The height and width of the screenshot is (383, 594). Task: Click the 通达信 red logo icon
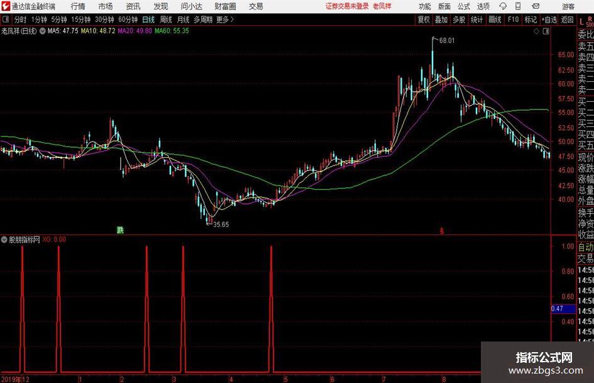pos(6,6)
